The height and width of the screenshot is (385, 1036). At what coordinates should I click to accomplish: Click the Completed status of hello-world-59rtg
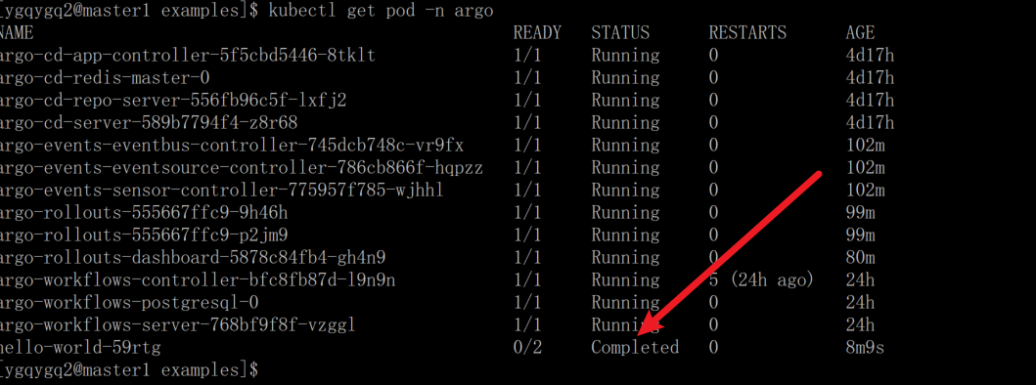point(635,347)
